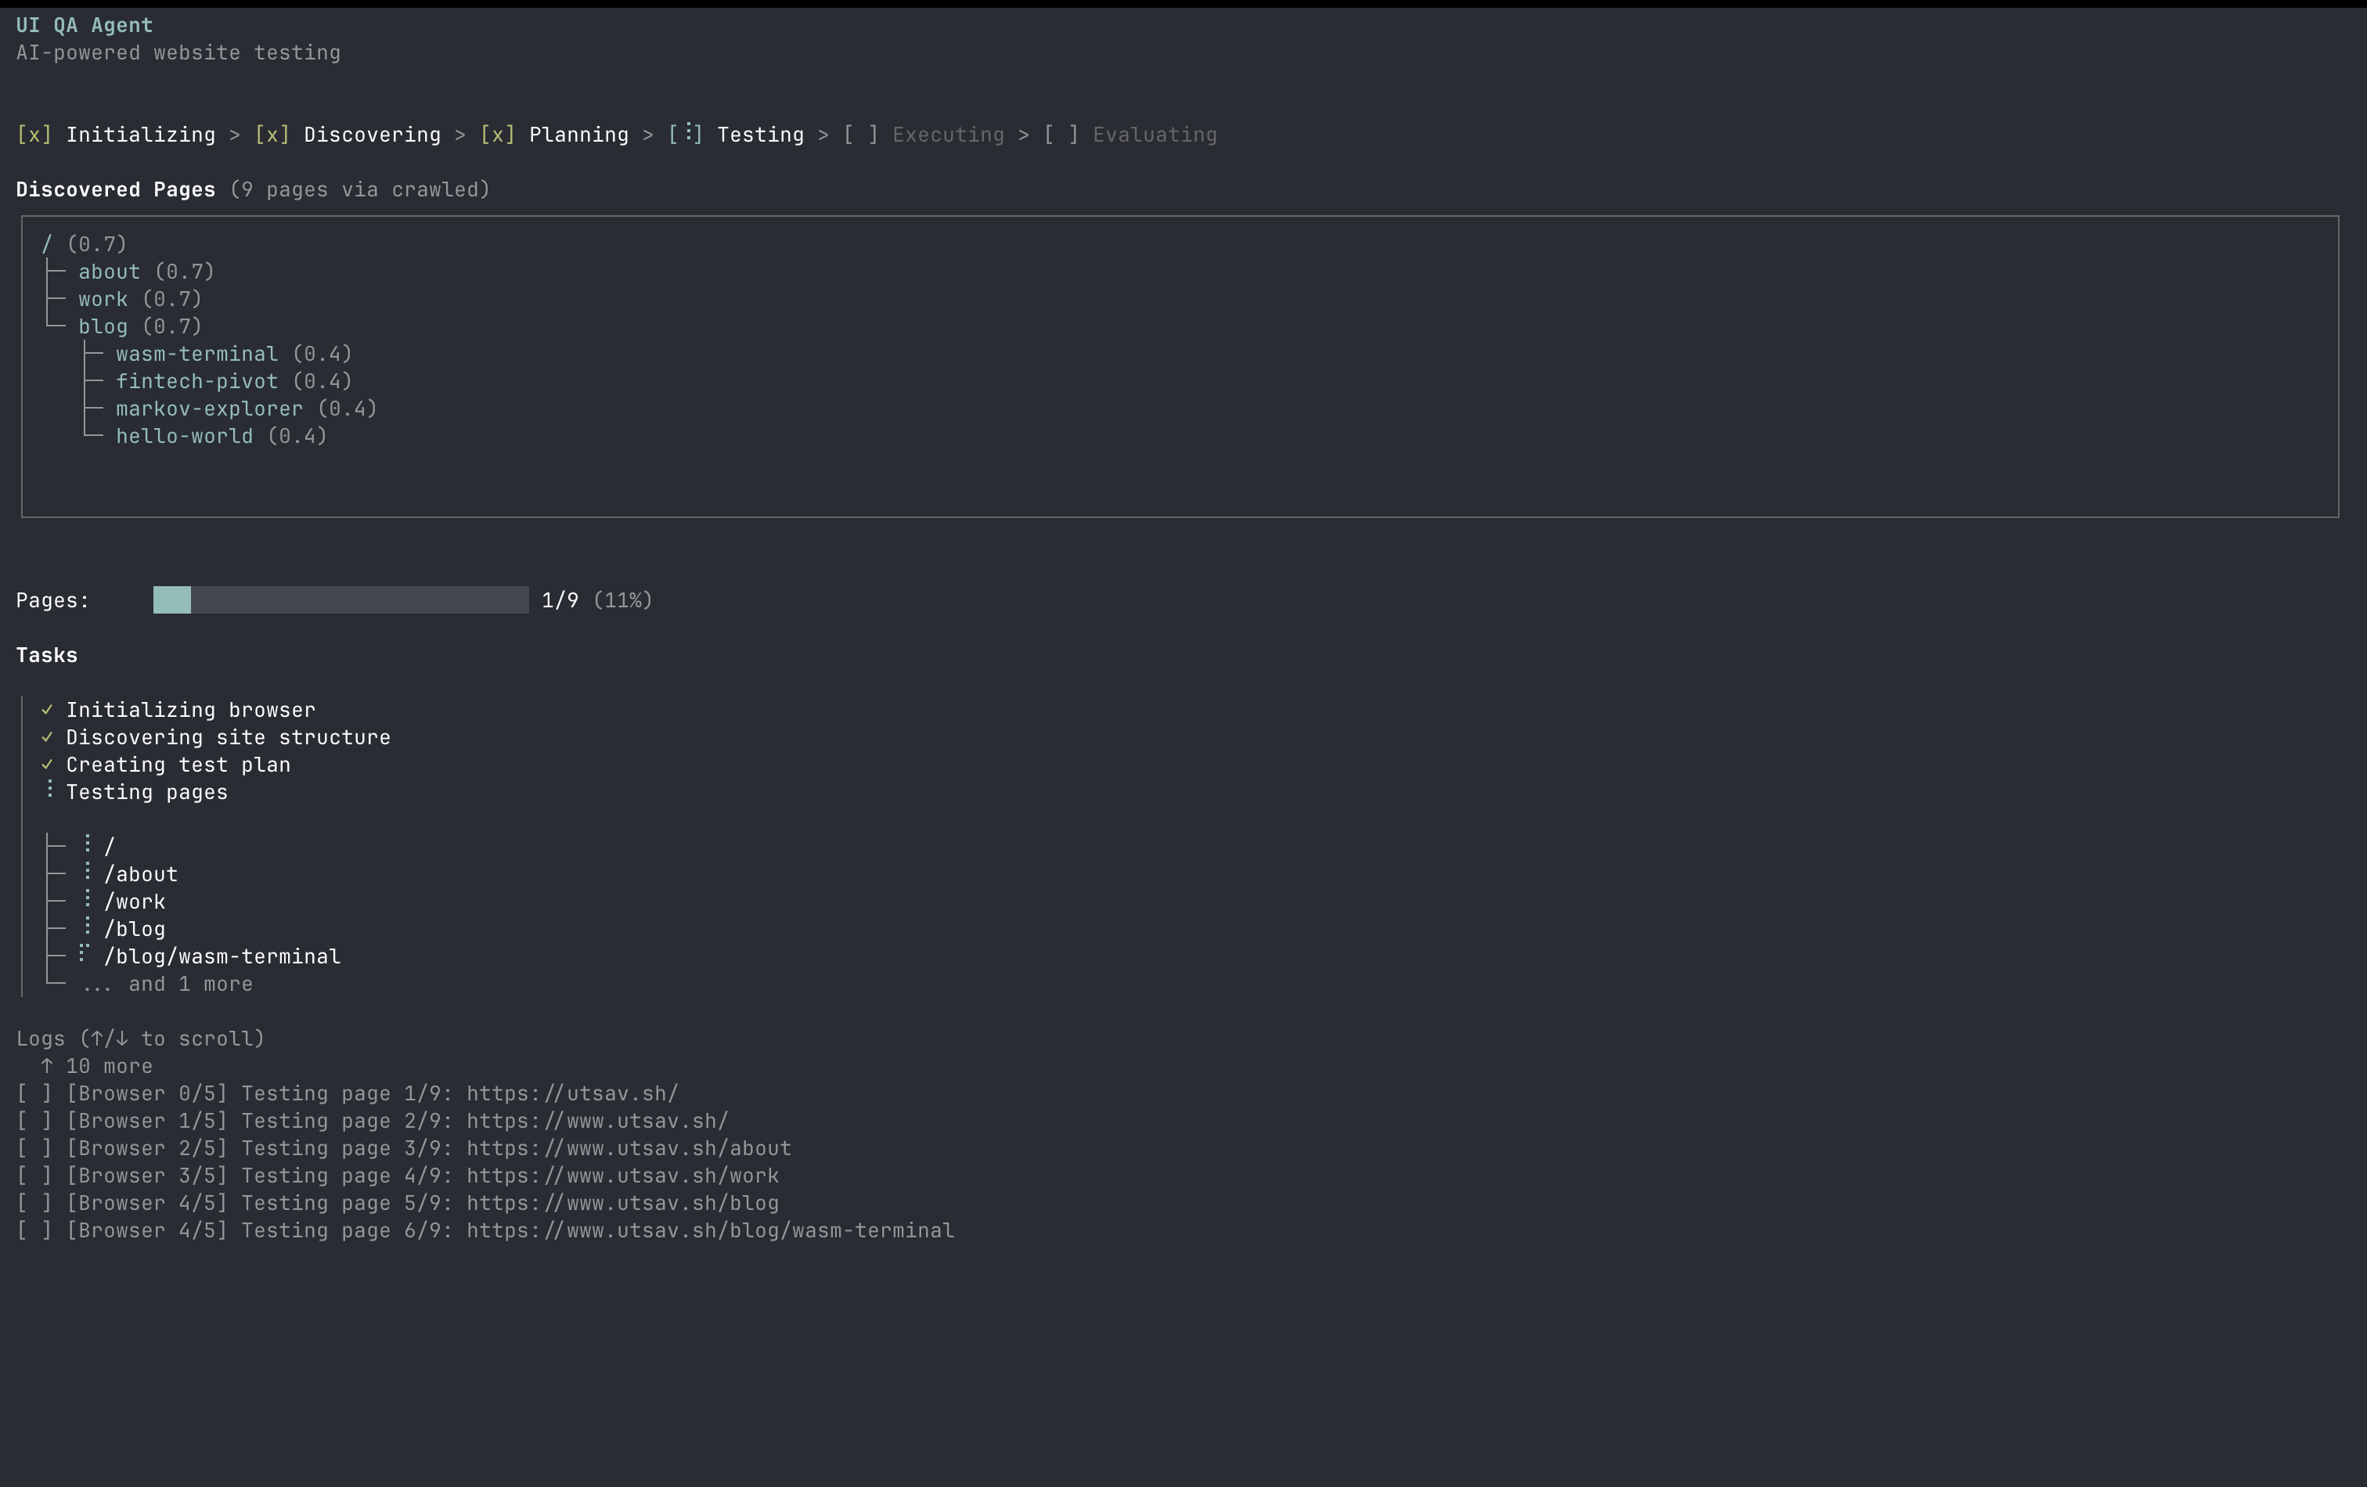This screenshot has width=2367, height=1487.
Task: Select the Testing stage label
Action: coord(760,135)
